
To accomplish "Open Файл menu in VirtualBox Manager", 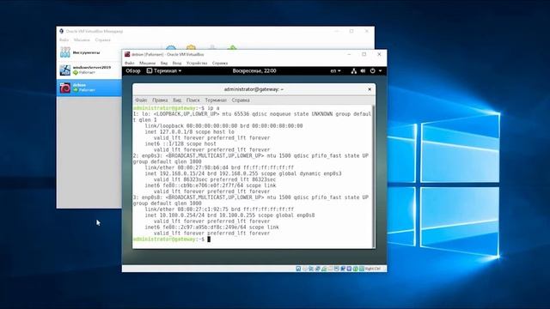I will [64, 40].
